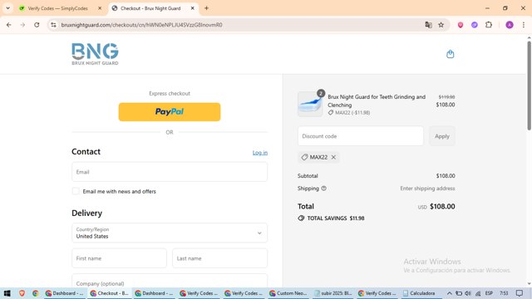Close the Checkout Brux Night Guard tab
The image size is (532, 299).
point(192,8)
